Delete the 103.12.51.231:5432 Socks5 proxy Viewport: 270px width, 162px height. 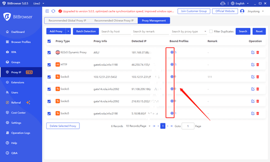[x=258, y=77]
